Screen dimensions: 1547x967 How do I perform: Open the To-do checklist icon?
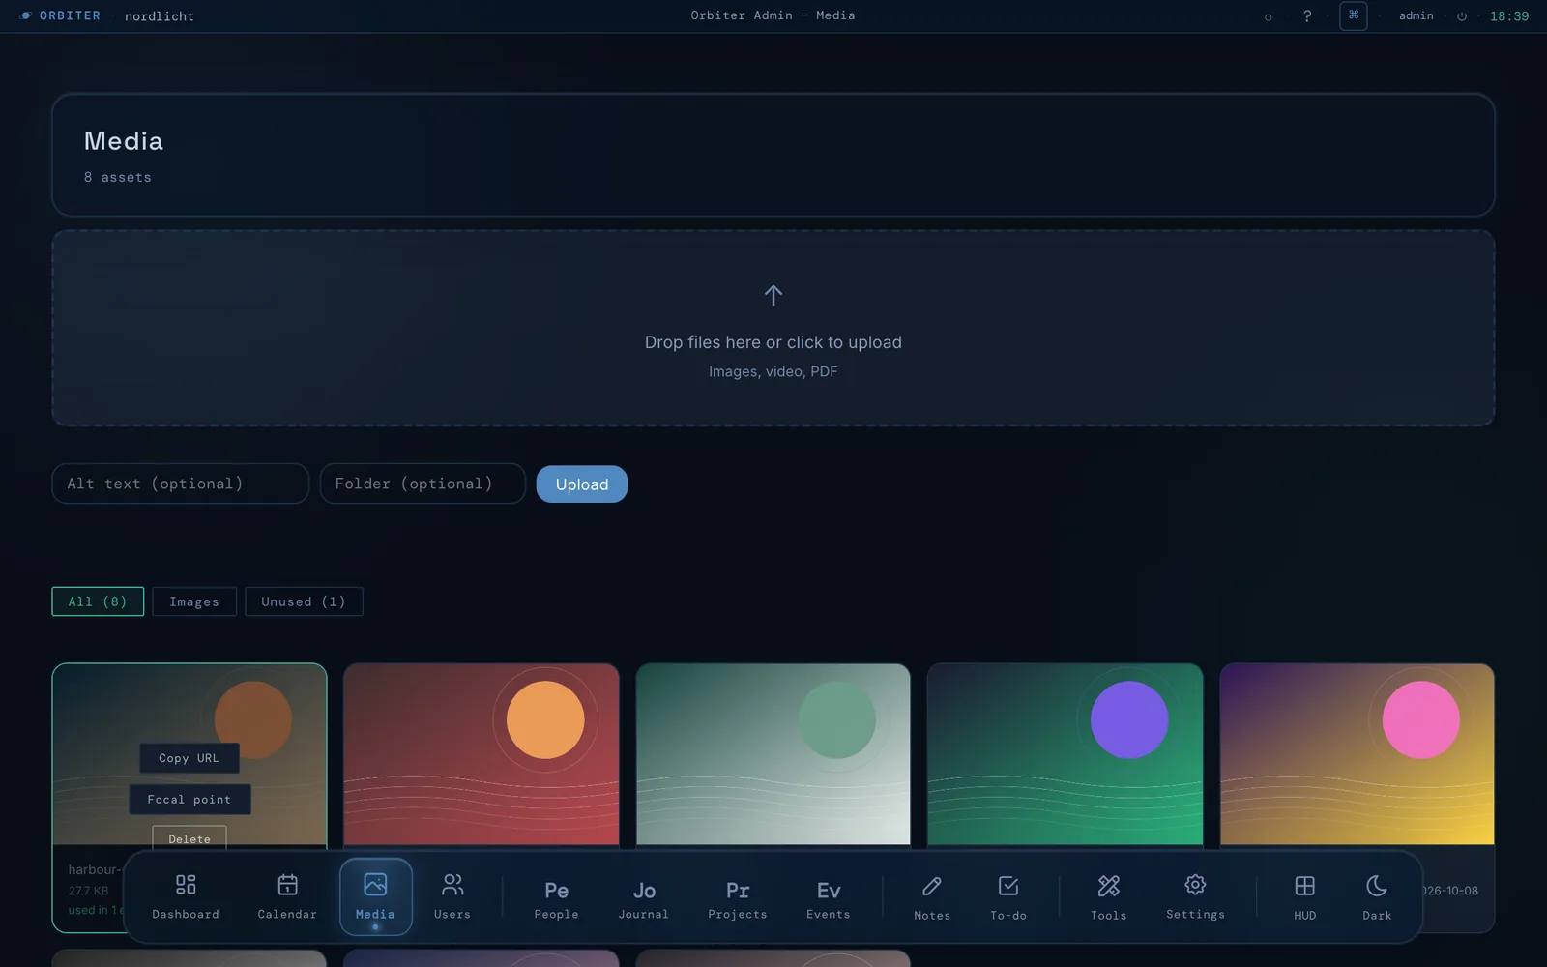click(1008, 896)
